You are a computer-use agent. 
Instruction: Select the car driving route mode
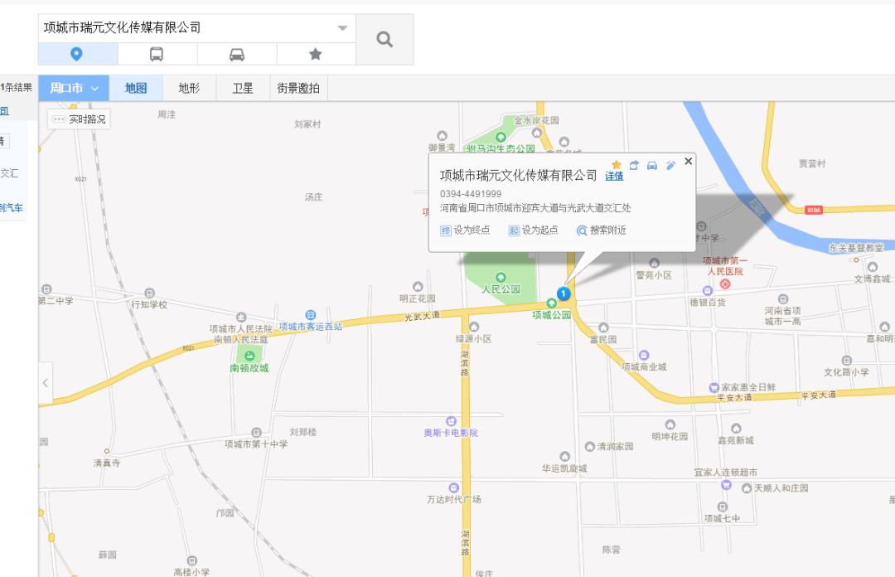click(x=237, y=54)
